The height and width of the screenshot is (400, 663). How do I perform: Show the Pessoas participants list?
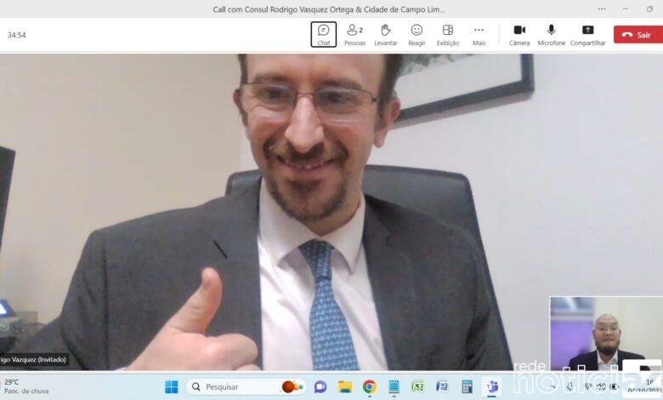[354, 34]
